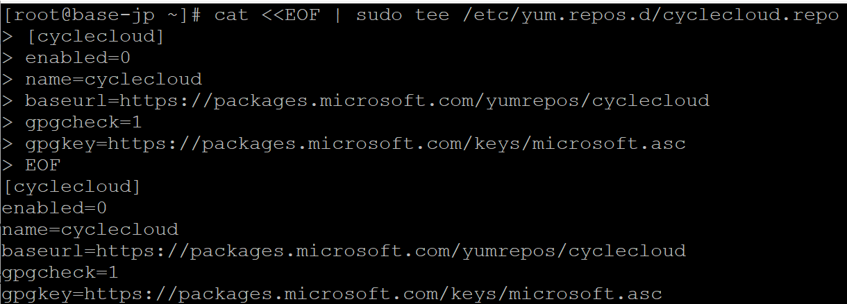Click name=cyclecloud in the tee output

click(x=90, y=229)
